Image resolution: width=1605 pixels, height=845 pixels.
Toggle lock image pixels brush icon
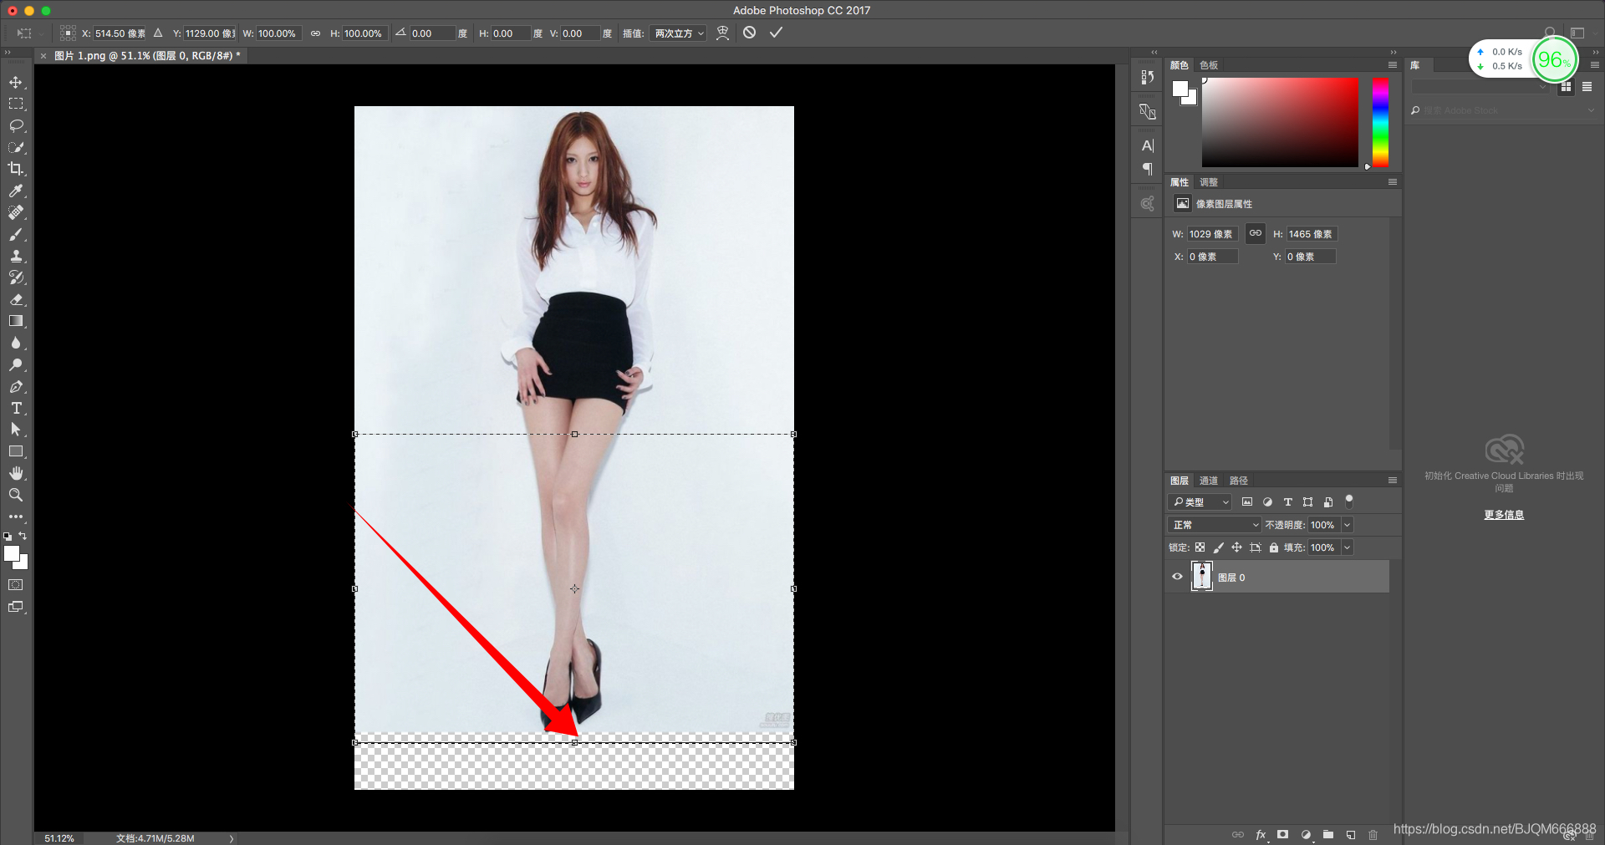tap(1218, 547)
